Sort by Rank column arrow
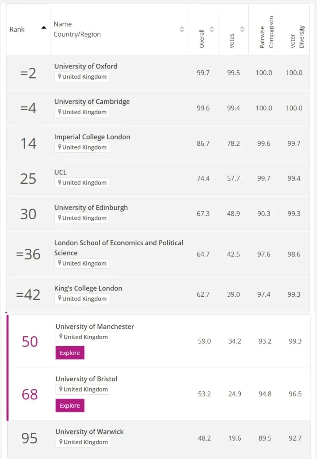 44,28
